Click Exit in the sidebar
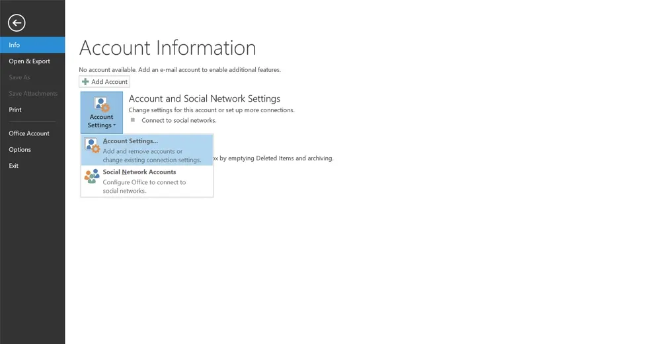 [32, 166]
